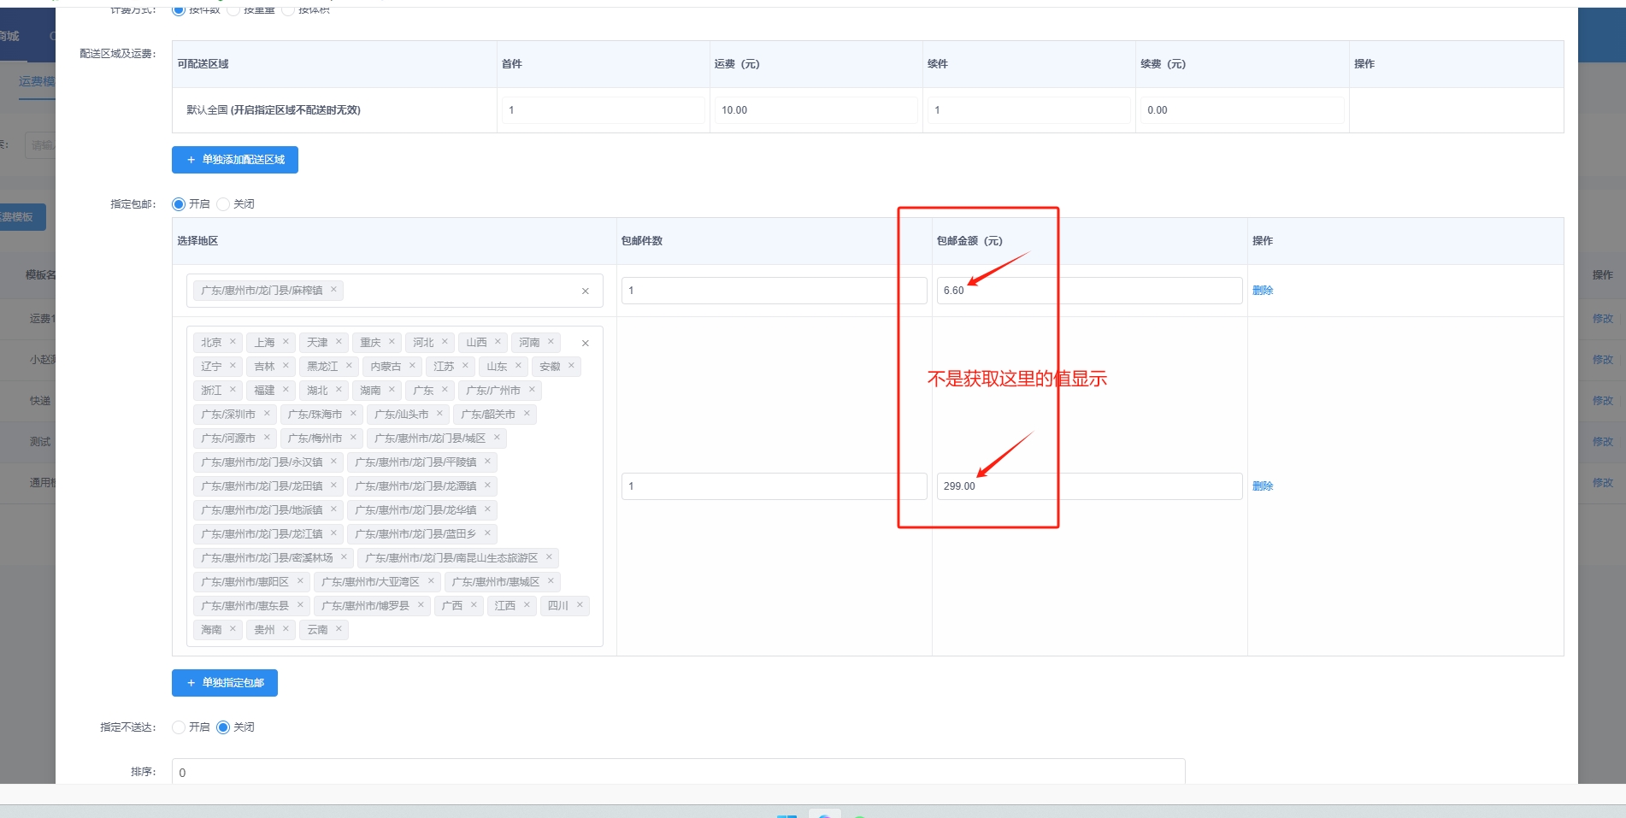Remove the 辽宁 region tag

(233, 366)
